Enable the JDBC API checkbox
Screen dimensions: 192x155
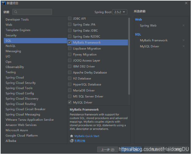(70, 18)
